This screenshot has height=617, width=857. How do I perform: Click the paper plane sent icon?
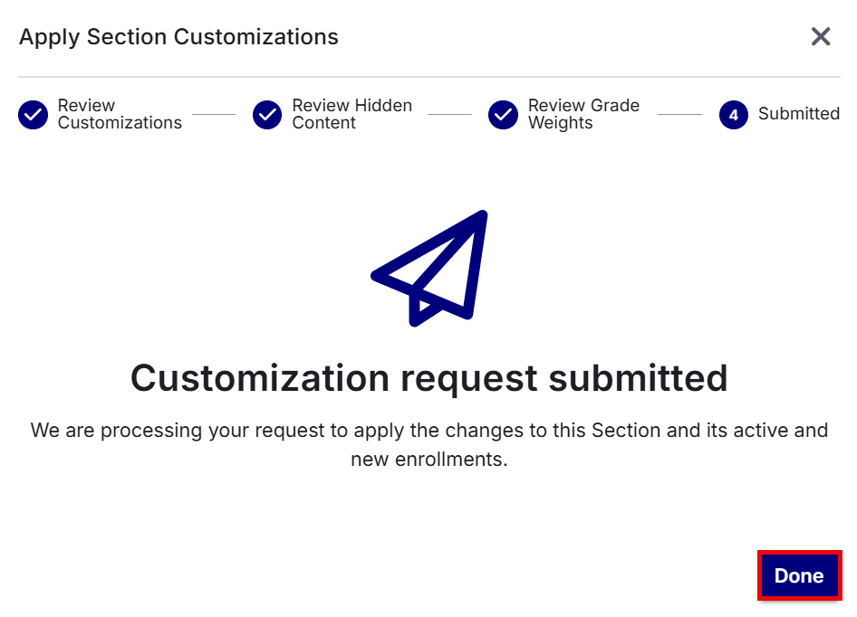pyautogui.click(x=429, y=268)
